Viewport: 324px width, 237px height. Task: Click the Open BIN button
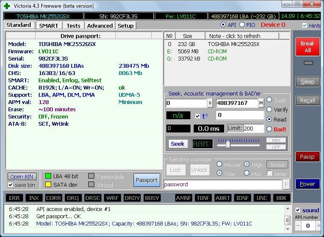[22, 176]
